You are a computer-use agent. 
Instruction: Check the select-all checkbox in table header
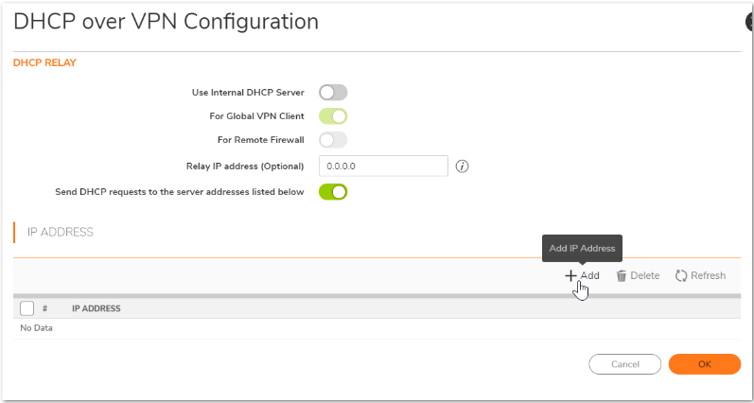pyautogui.click(x=26, y=308)
